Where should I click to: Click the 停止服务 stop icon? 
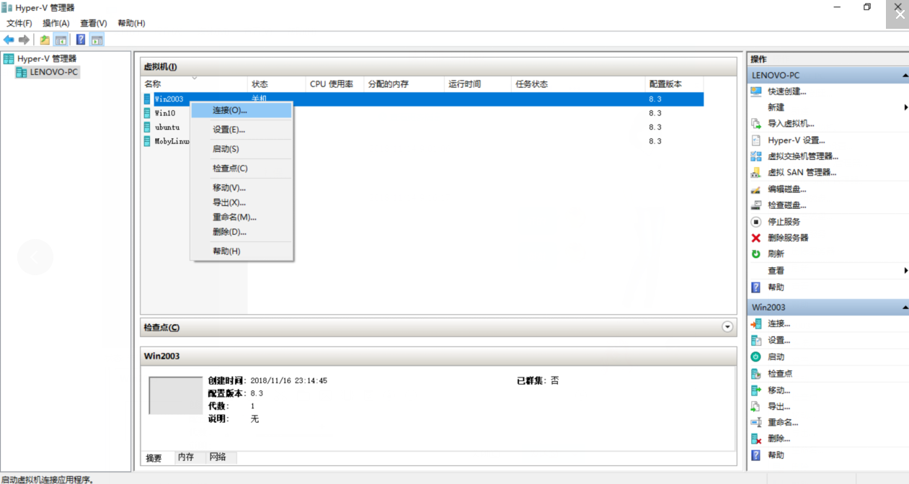(x=756, y=222)
